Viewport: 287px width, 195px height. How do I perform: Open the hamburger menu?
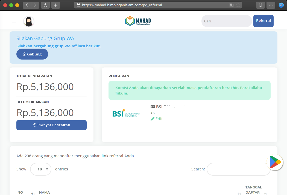[14, 21]
